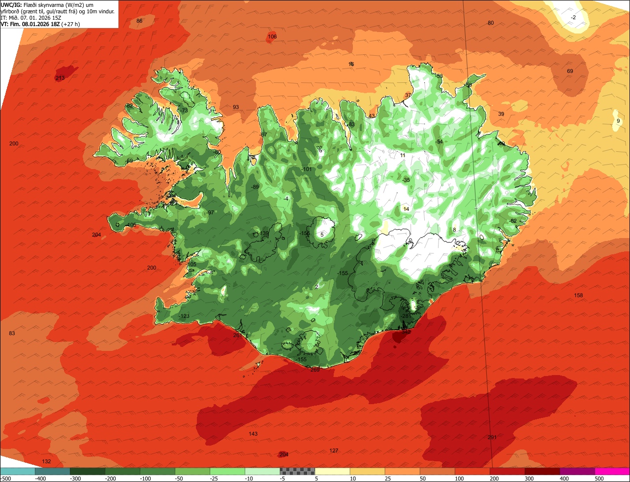Screen dimensions: 630x482
Task: Click the checkered -5 to 5 legend swatch
Action: (297, 471)
